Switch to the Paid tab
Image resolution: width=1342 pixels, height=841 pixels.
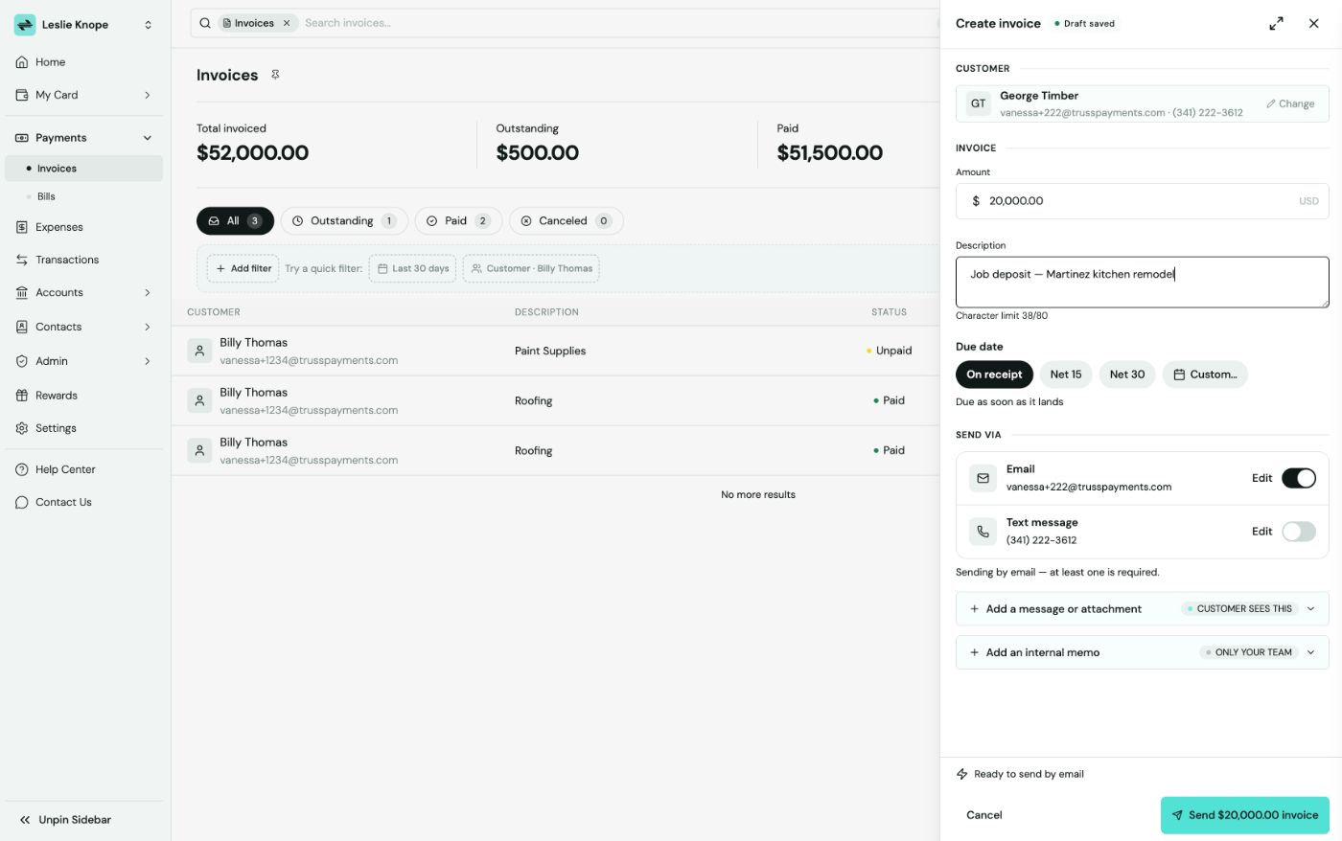[x=459, y=221]
